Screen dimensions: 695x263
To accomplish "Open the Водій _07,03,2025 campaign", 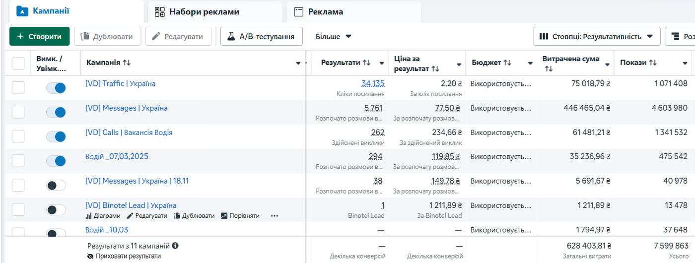I will 117,156.
